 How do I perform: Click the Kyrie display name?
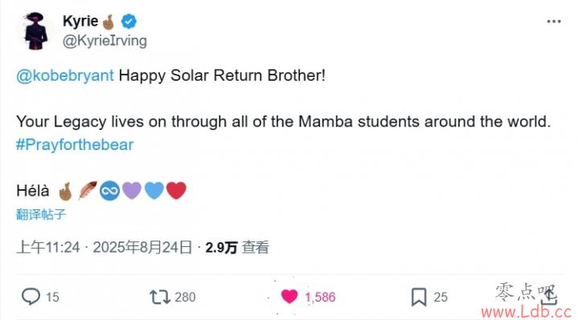pyautogui.click(x=80, y=21)
